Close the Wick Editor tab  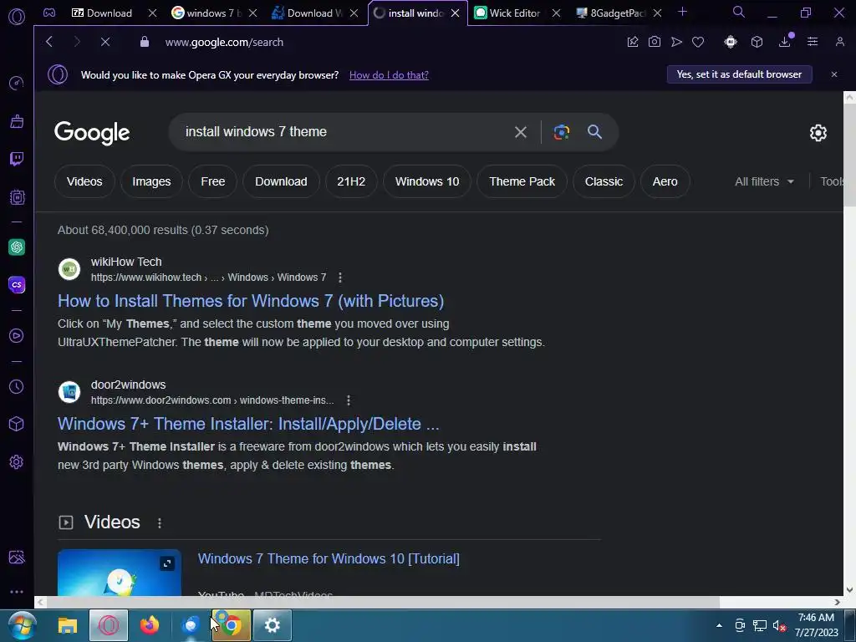click(x=556, y=13)
